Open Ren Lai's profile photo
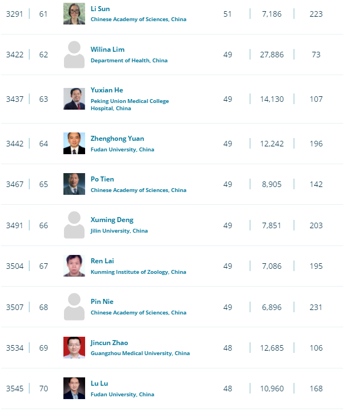Viewport: 346px width, 413px height. coord(74,265)
